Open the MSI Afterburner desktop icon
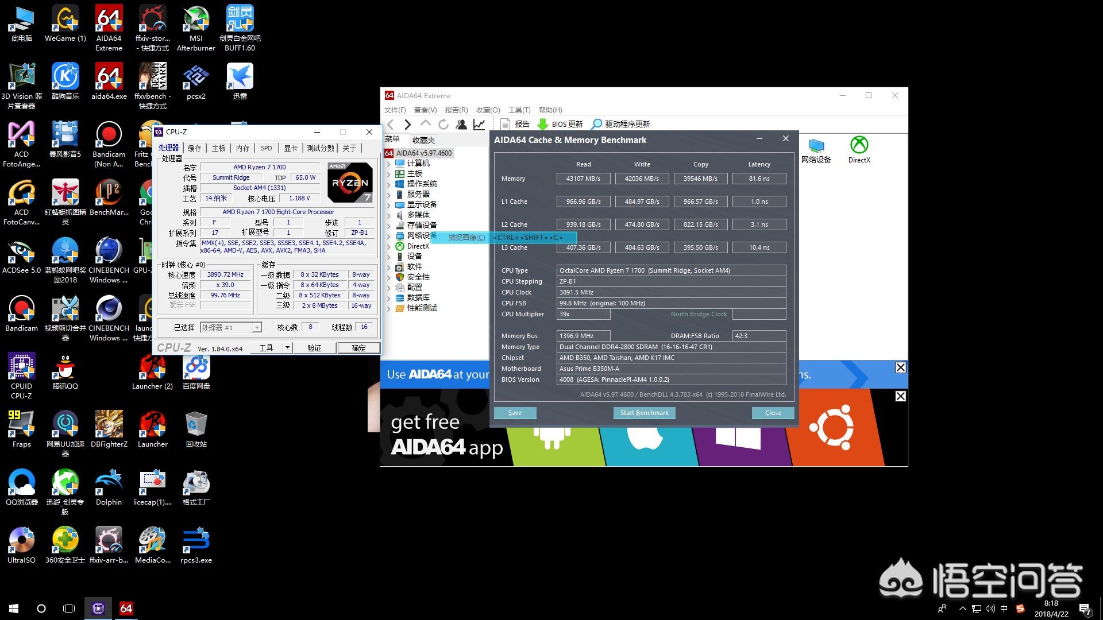1103x620 pixels. coord(196,29)
